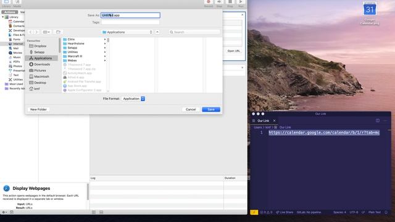The height and width of the screenshot is (222, 395).
Task: Select Downloads in the Favourites sidebar
Action: (x=42, y=64)
